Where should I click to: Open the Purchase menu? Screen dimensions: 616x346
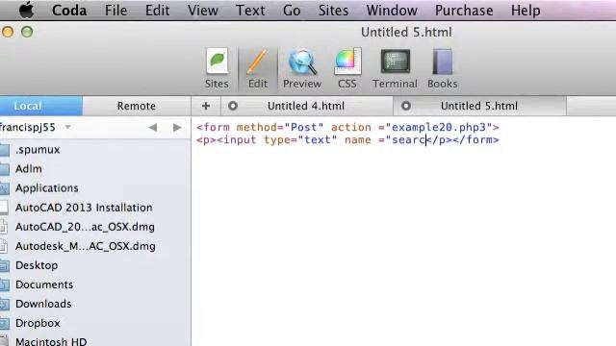[464, 11]
